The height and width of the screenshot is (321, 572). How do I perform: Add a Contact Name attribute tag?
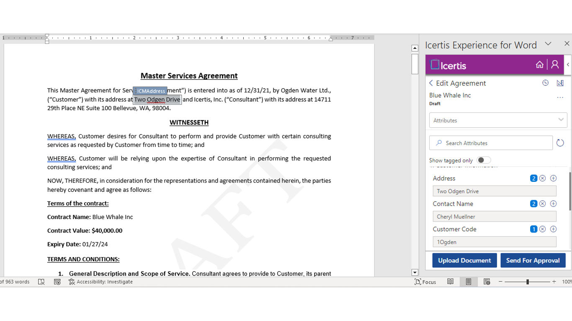click(x=553, y=204)
